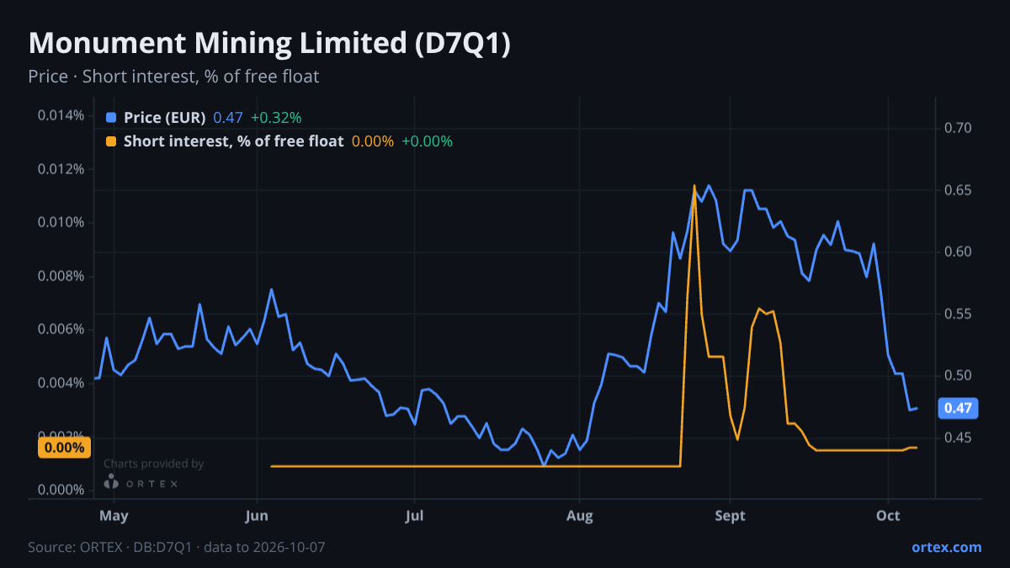Click the 0.004% left axis label
Image resolution: width=1010 pixels, height=568 pixels.
pos(61,383)
